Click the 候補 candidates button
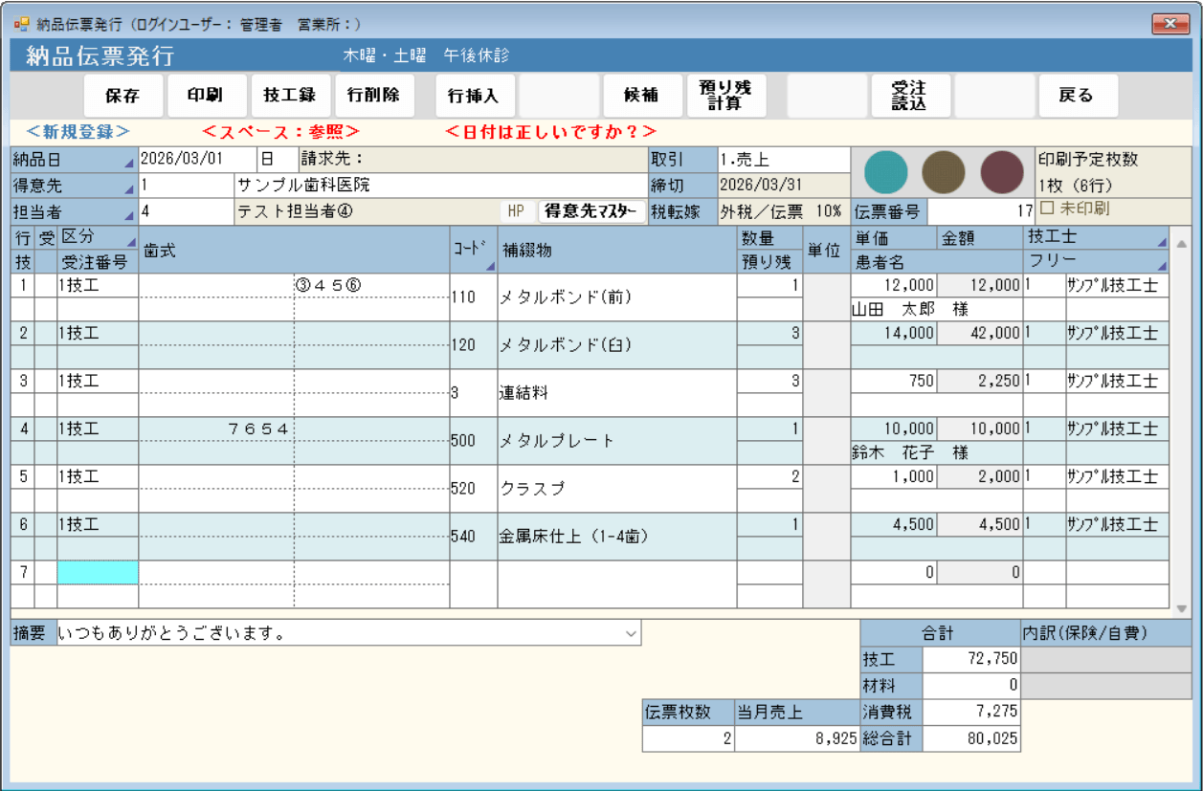This screenshot has width=1203, height=791. [x=640, y=96]
